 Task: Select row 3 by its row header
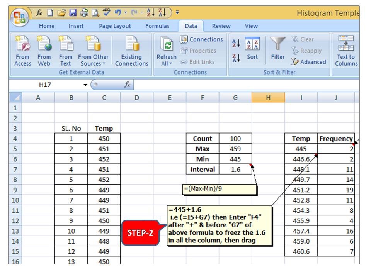(15, 128)
